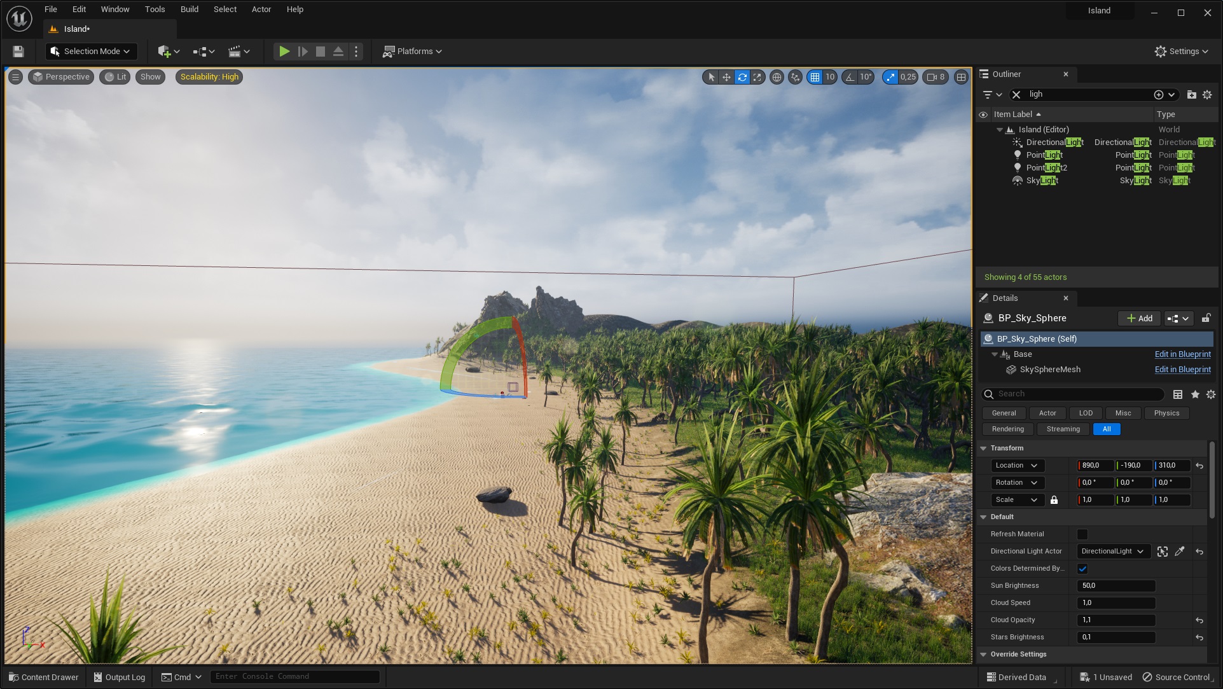Open the Build menu

click(189, 9)
